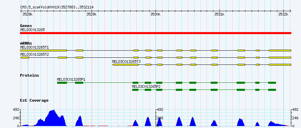
Task: Click the 3530k ruler tick mark
Action: click(x=156, y=11)
